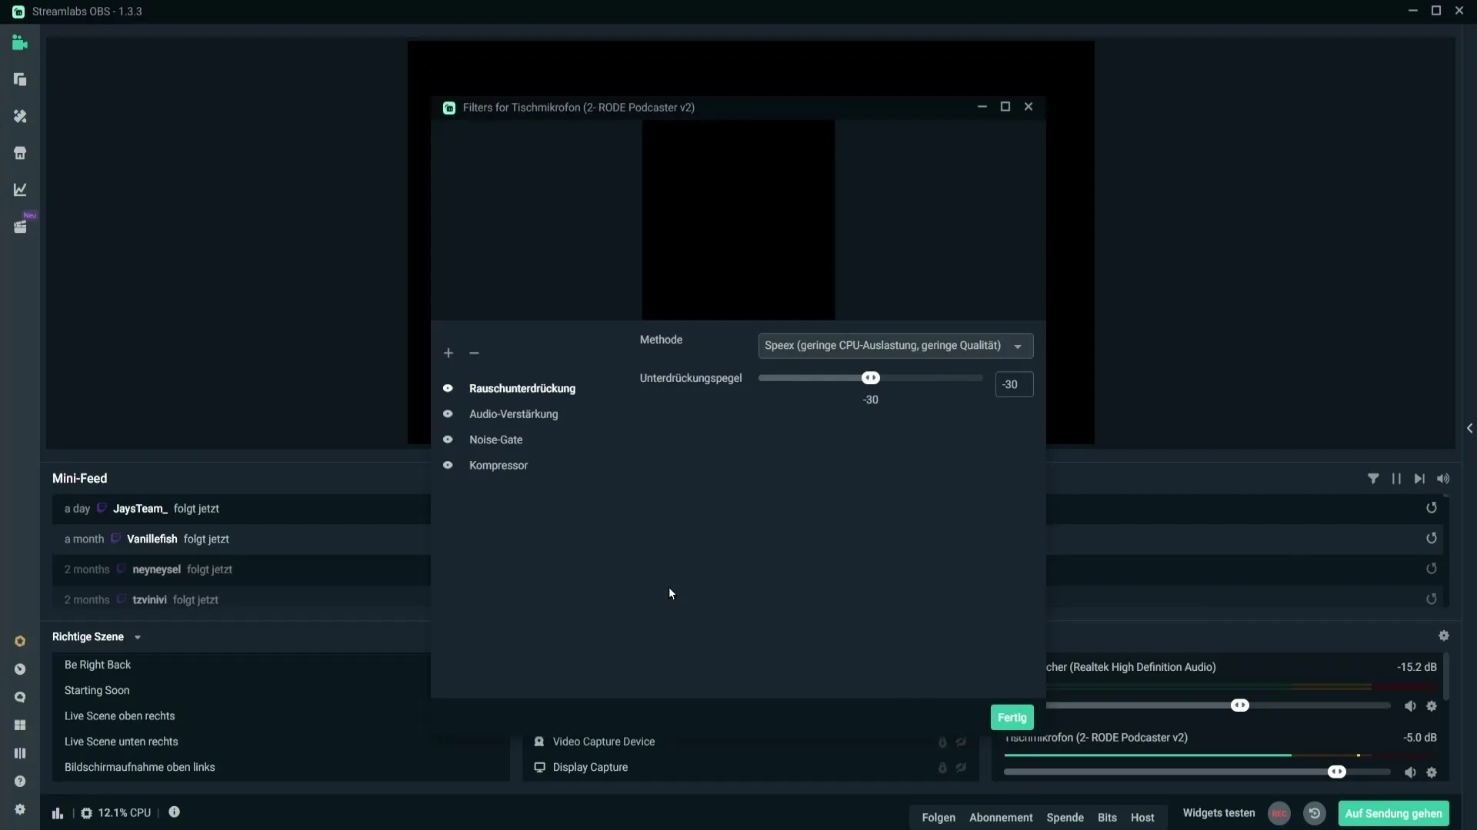Toggle the replay buffer icon in footer
The width and height of the screenshot is (1477, 830).
tap(1315, 813)
